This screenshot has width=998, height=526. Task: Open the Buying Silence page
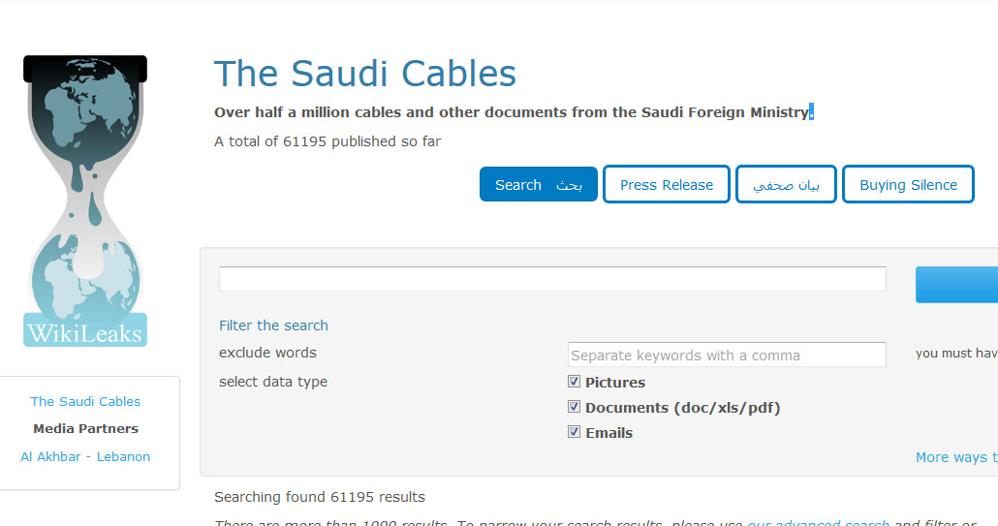coord(908,184)
